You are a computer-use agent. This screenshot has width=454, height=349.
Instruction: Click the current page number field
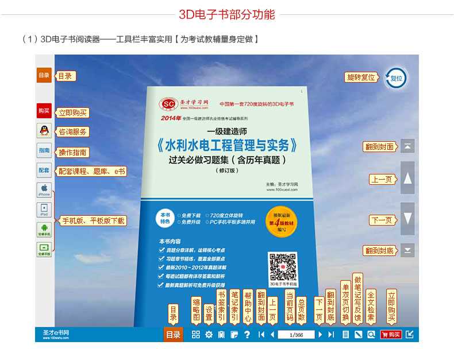296,335
